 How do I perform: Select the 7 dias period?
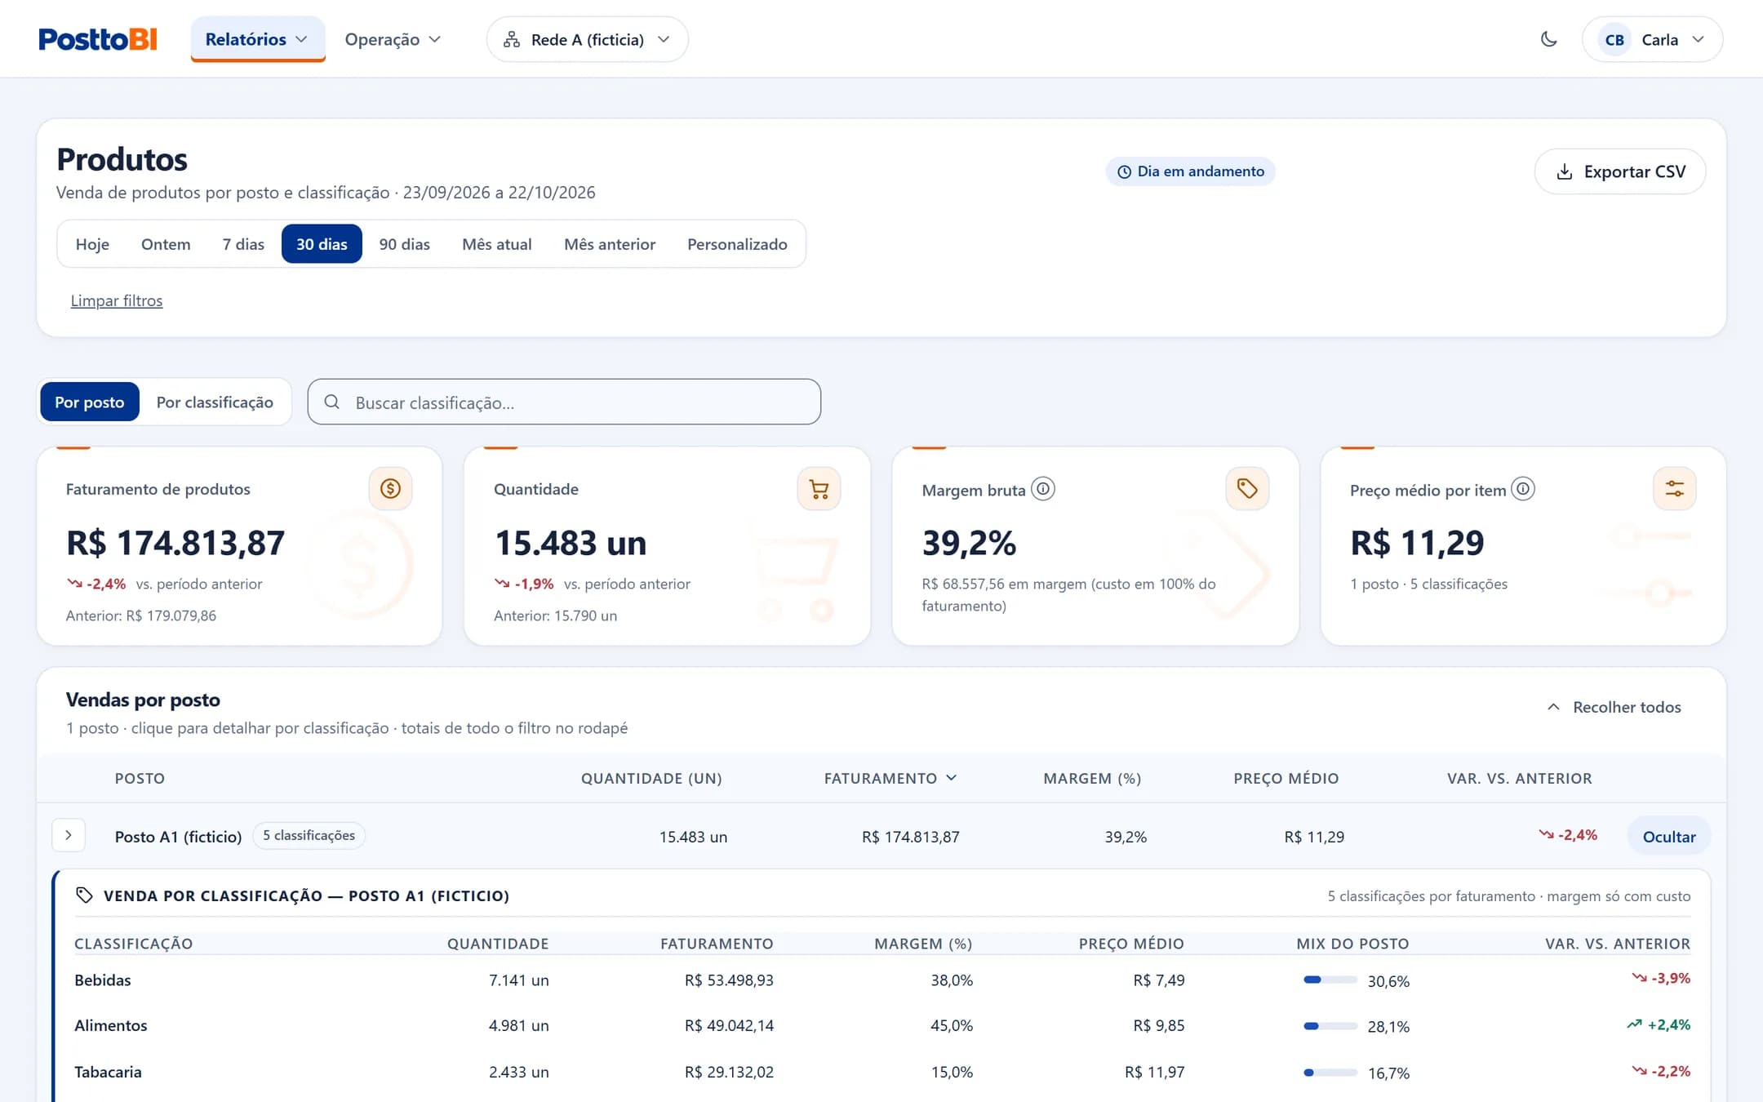[x=243, y=244]
